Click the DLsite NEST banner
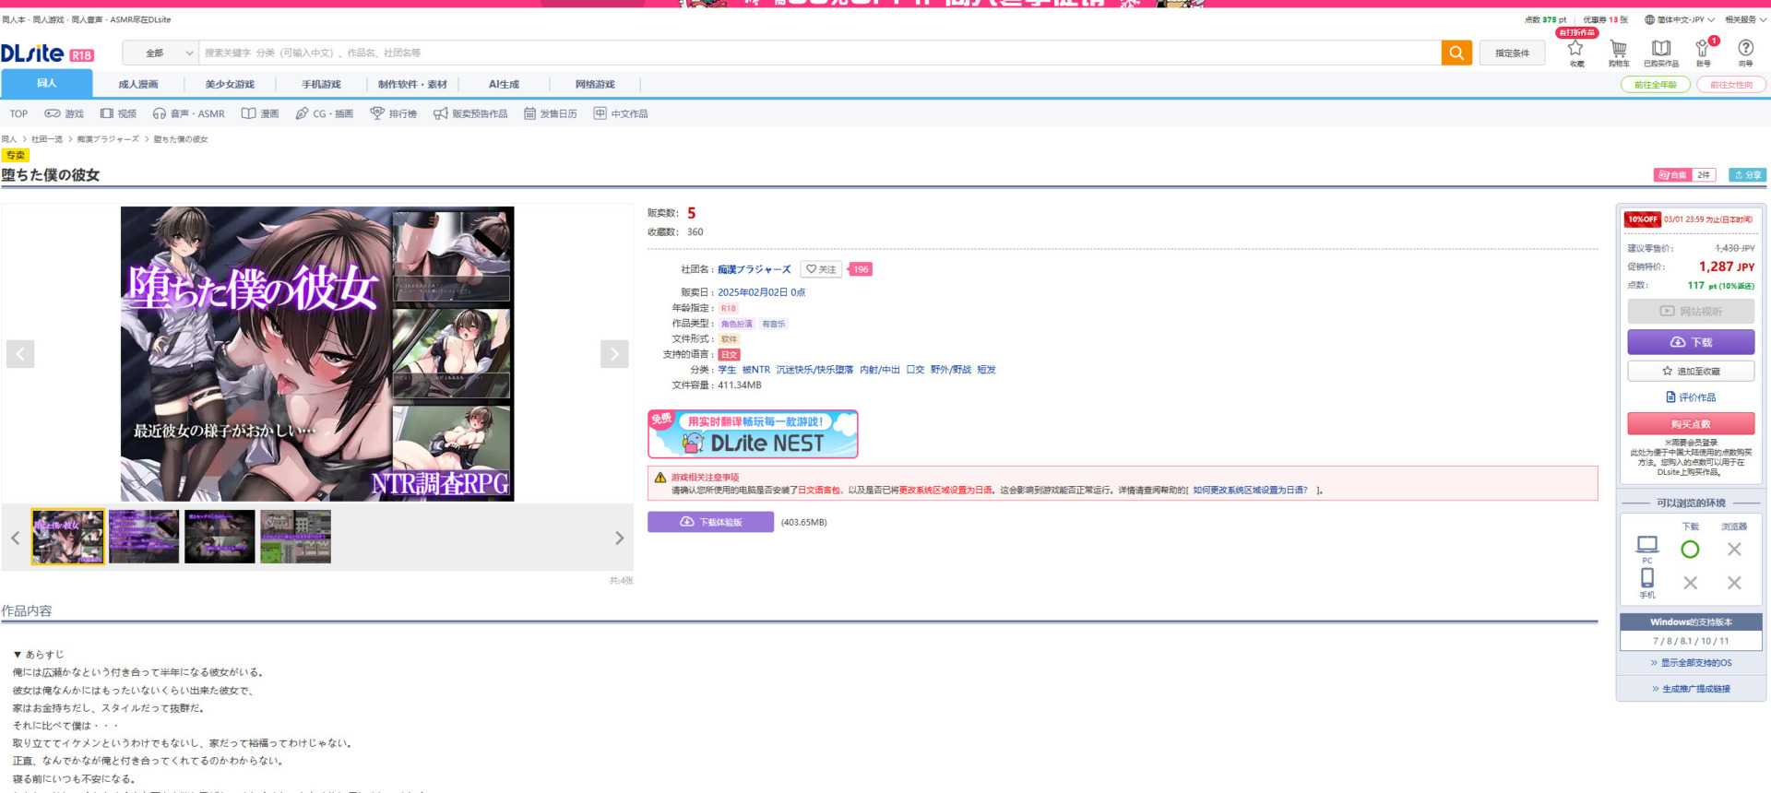This screenshot has height=793, width=1771. click(753, 434)
